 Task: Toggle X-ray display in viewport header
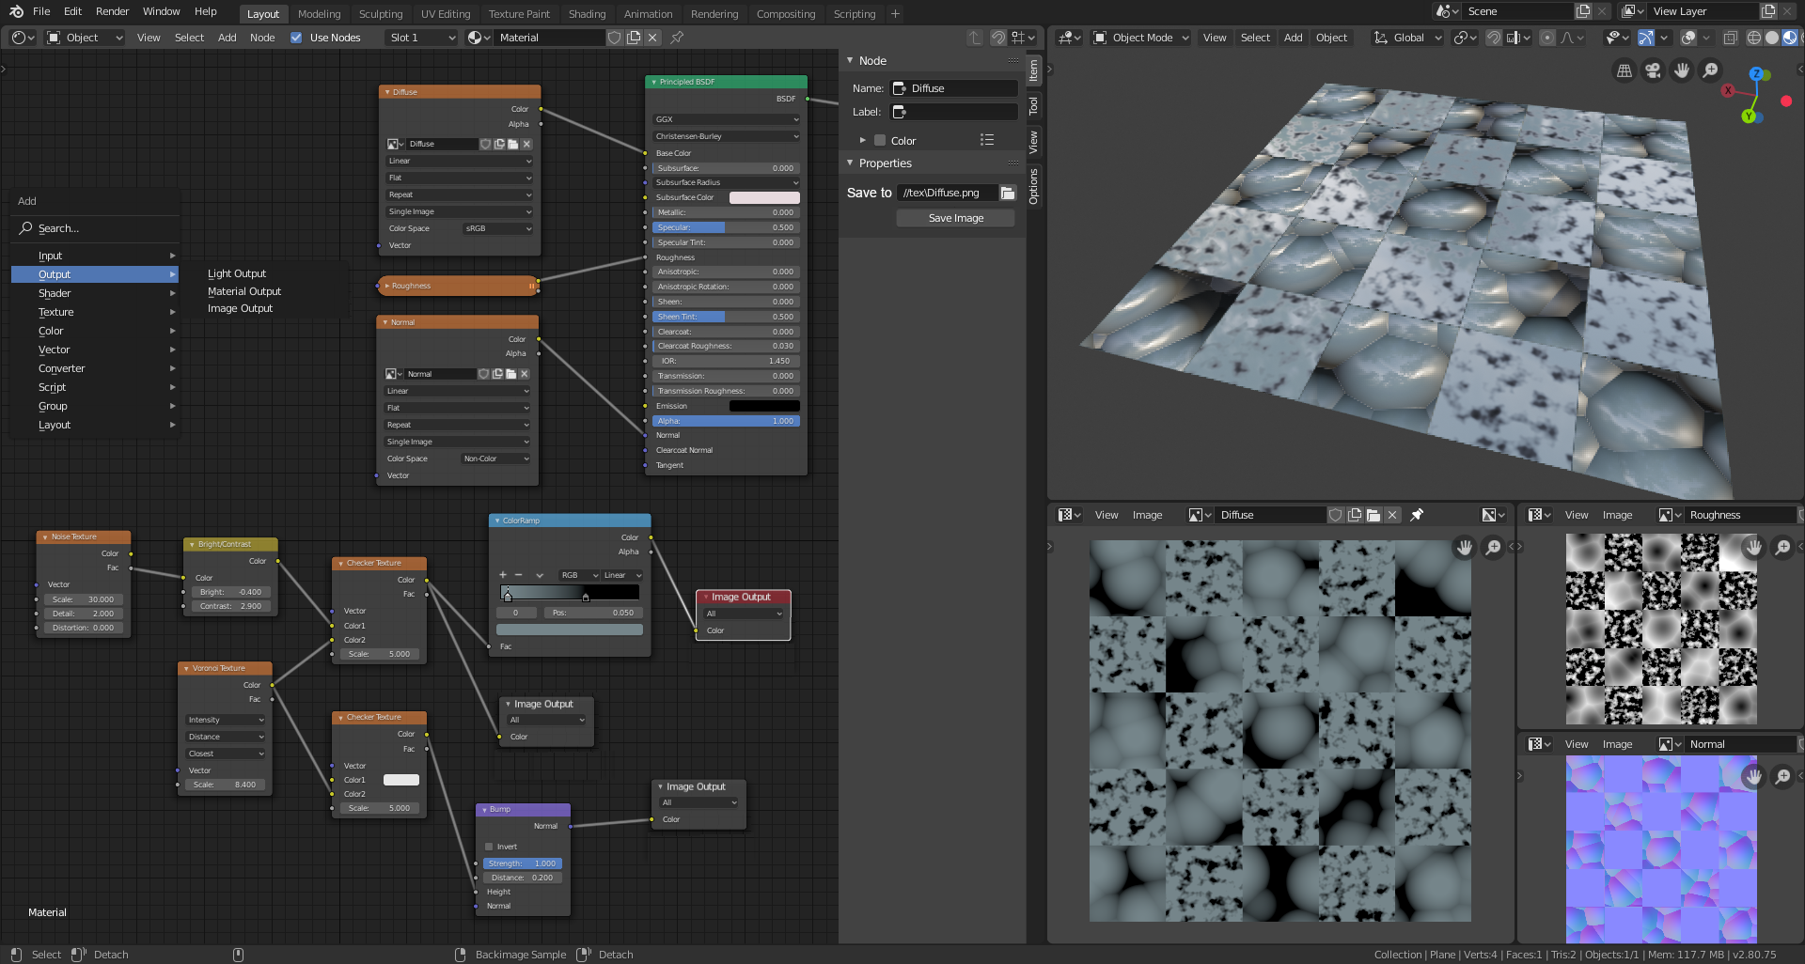point(1730,38)
